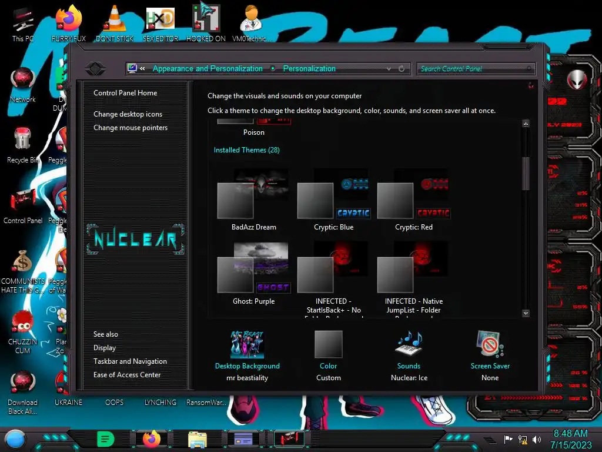This screenshot has height=452, width=602.
Task: Open Display link under See also
Action: (x=105, y=348)
